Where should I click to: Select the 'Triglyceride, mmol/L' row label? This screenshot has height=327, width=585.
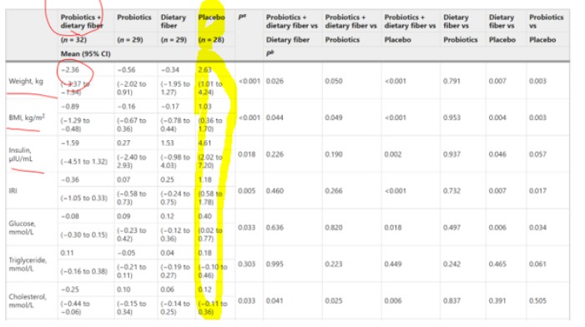(x=28, y=264)
